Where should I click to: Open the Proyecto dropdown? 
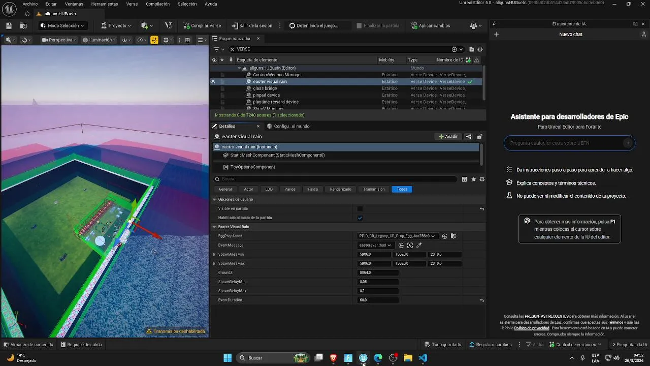116,25
